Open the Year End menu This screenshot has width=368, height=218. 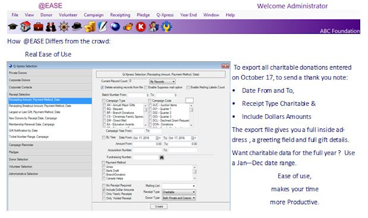[188, 15]
